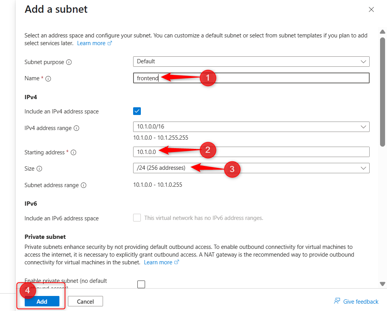
Task: Click the Give feedback icon
Action: [x=337, y=301]
